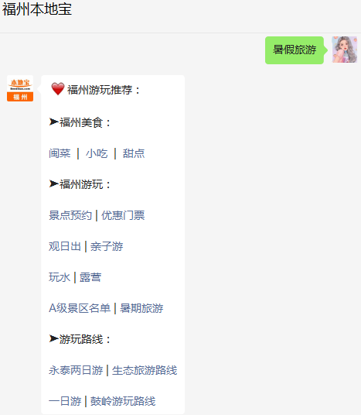Click the user's cartoon girl avatar
361x415 pixels.
(345, 50)
